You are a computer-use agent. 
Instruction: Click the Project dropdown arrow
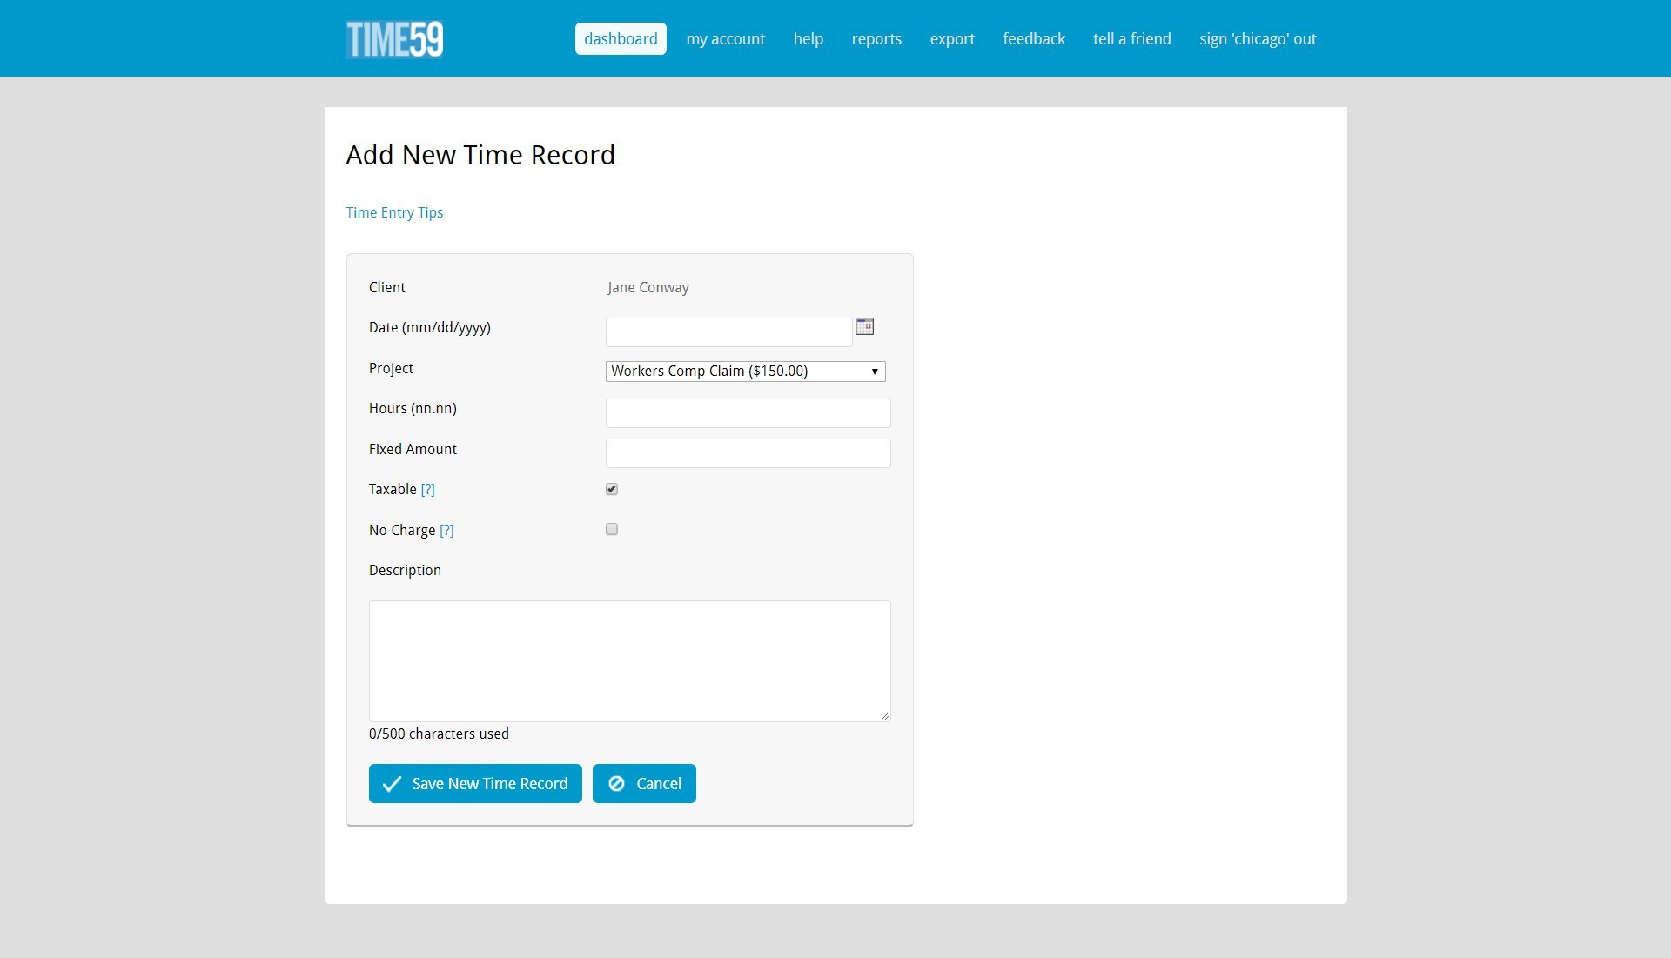click(x=875, y=371)
